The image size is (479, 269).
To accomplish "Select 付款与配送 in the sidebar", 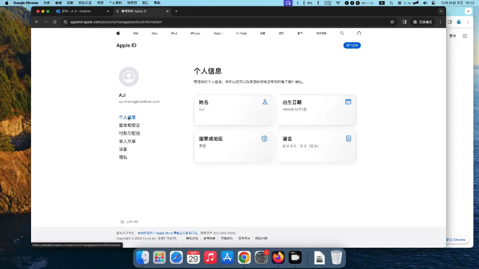I will coord(129,133).
